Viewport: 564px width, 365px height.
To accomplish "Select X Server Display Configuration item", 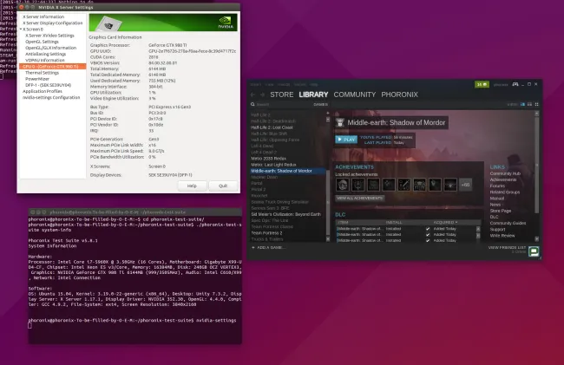I will coord(53,23).
